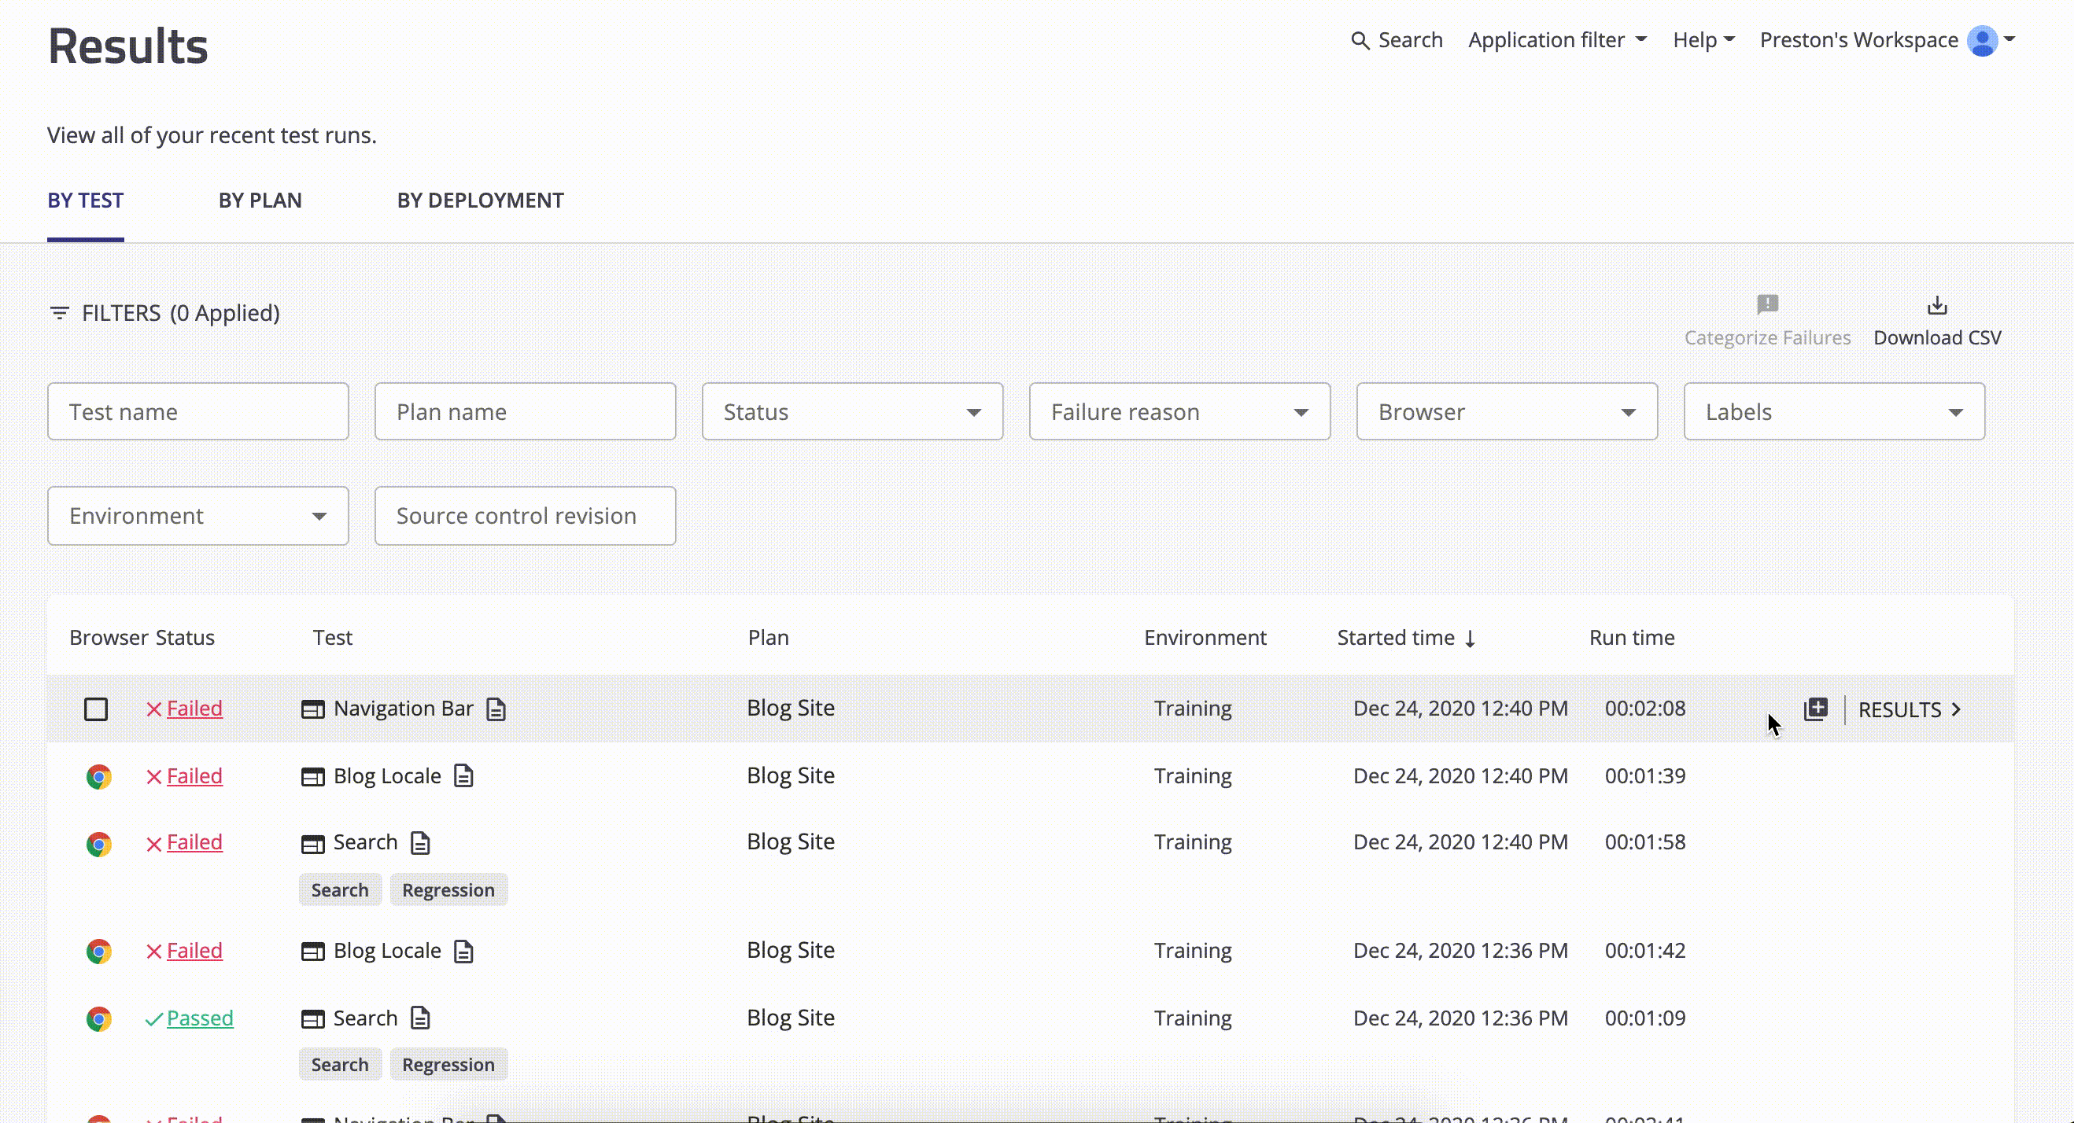2074x1123 pixels.
Task: Click Chrome icon in failed Search row
Action: point(98,844)
